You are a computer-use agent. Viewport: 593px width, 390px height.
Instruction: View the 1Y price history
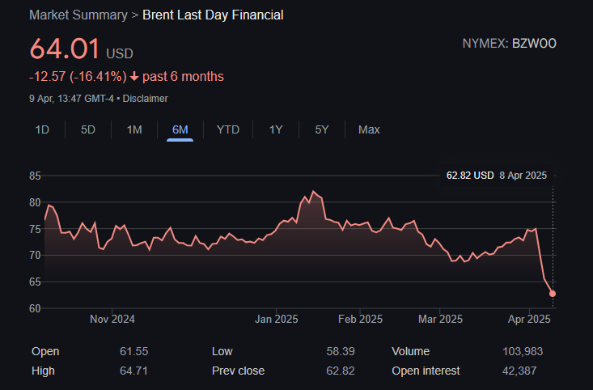pos(276,129)
